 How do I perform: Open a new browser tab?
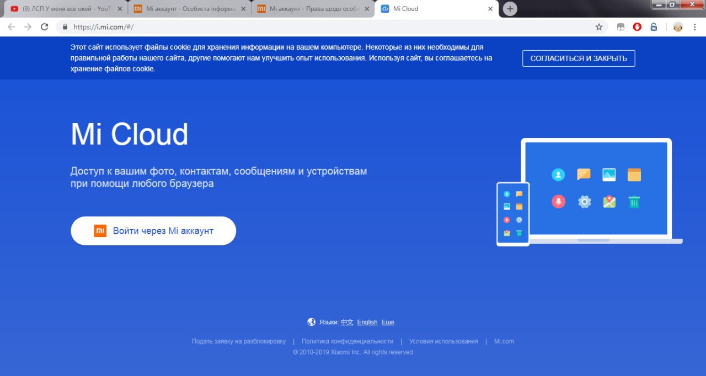[510, 9]
